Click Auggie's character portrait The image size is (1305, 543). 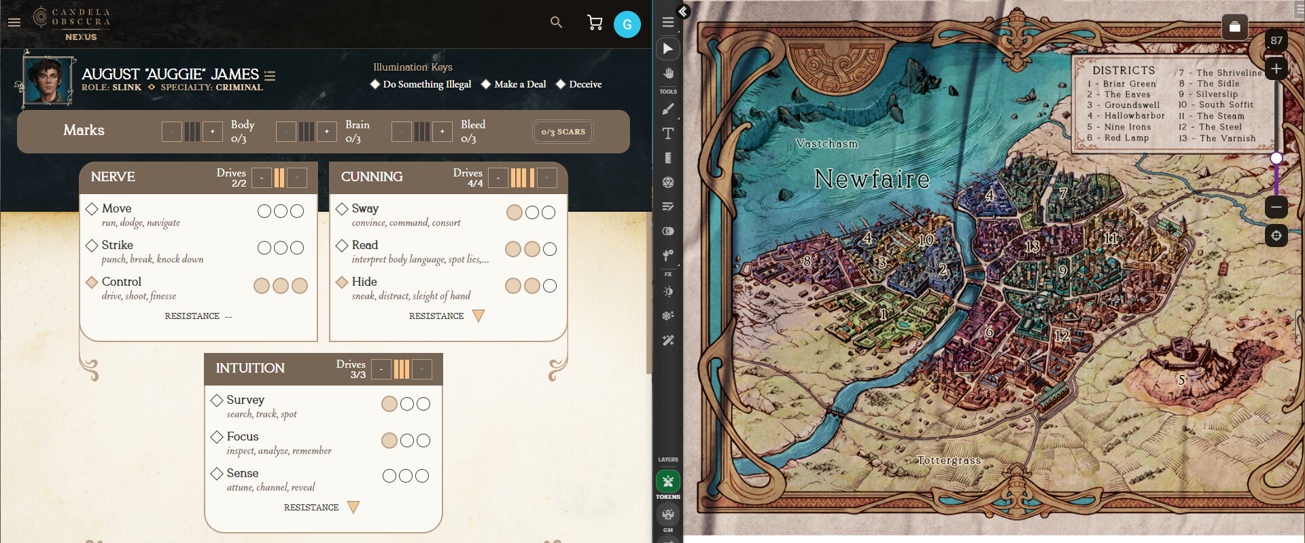click(x=48, y=80)
